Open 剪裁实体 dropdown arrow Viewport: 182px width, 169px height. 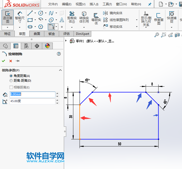(x=72, y=27)
